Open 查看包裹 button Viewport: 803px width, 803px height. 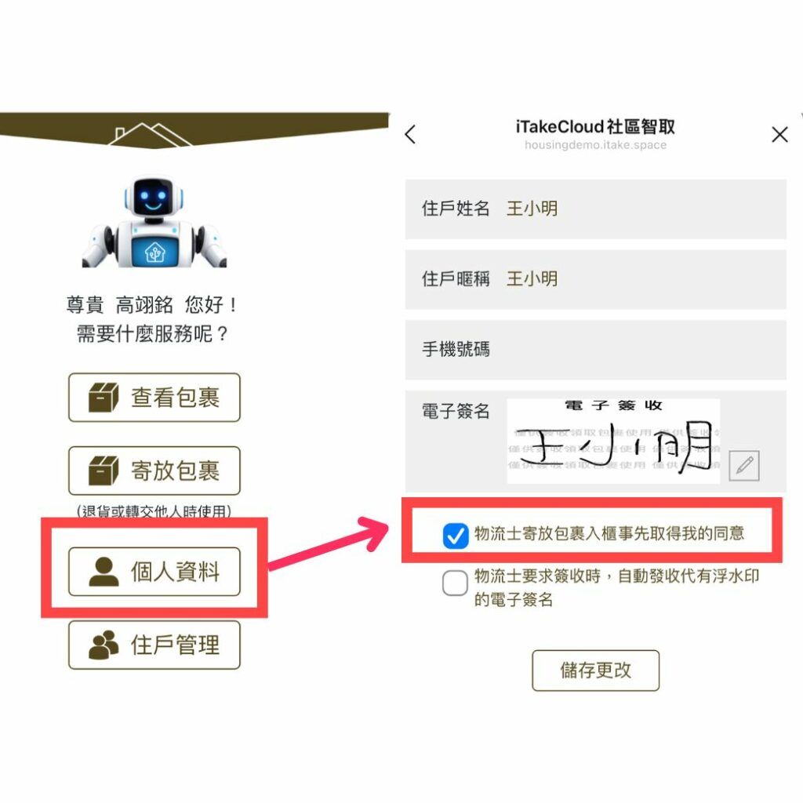point(154,398)
